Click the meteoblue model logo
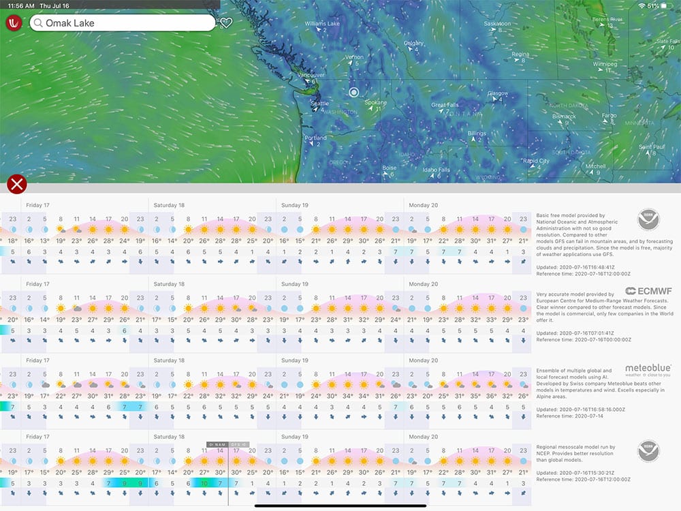Screen dimensions: 681x511 [648, 370]
